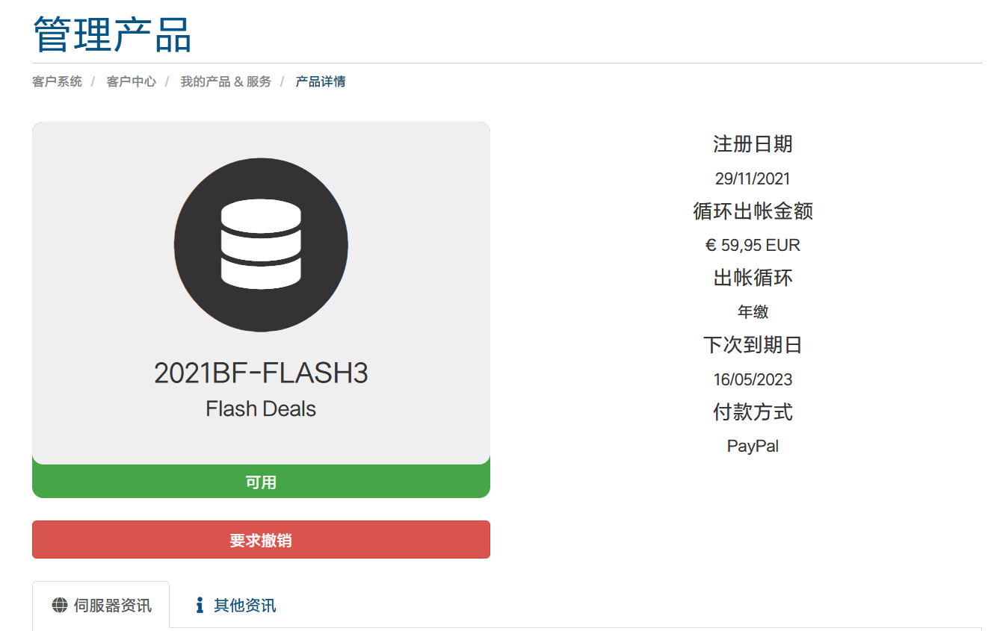Open the 伺服器资讯 tab
Screen dimensions: 988x631
pyautogui.click(x=102, y=605)
